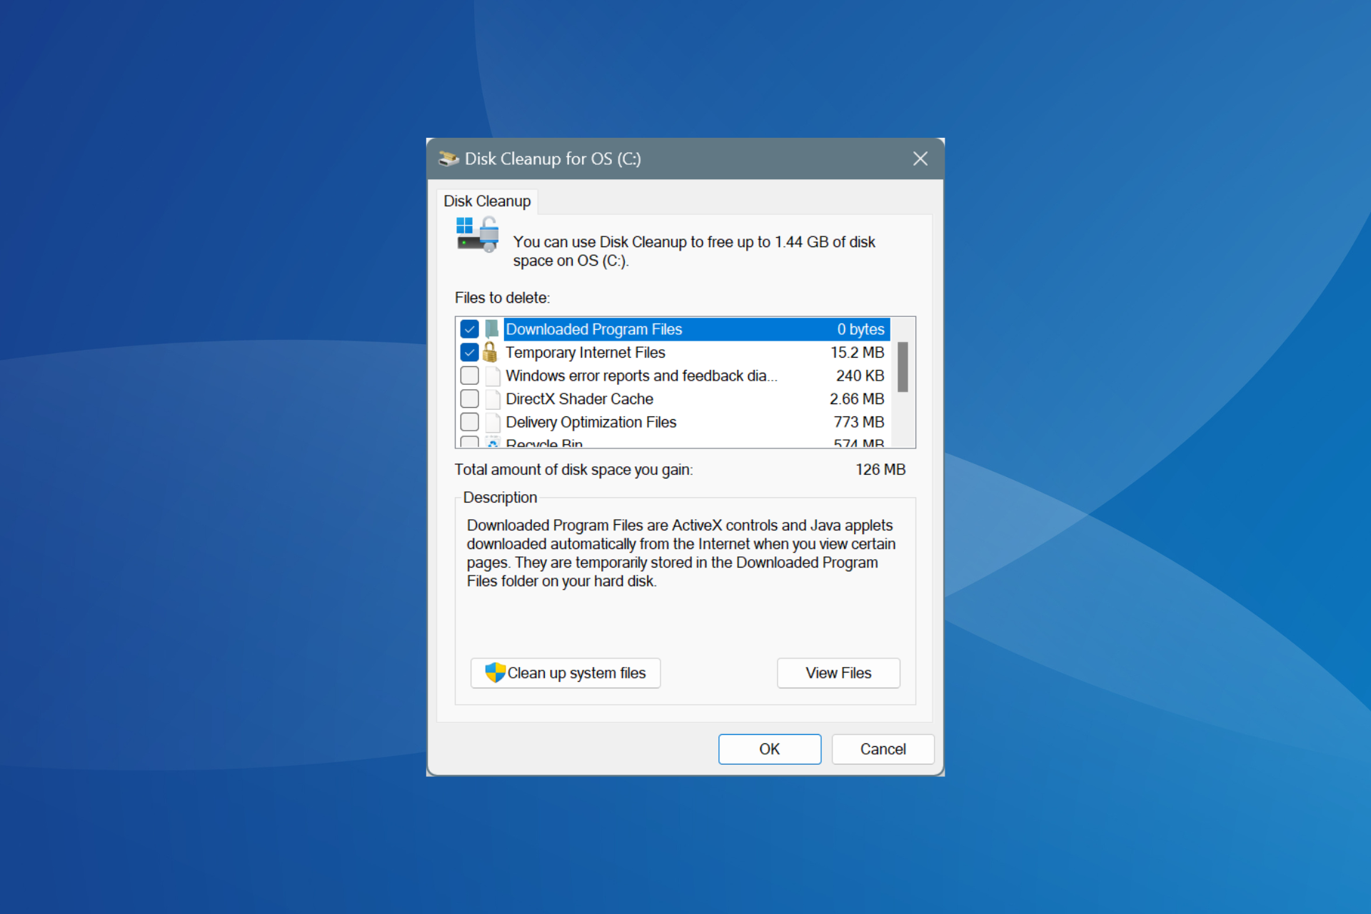
Task: Close the Disk Cleanup dialog
Action: tap(920, 159)
